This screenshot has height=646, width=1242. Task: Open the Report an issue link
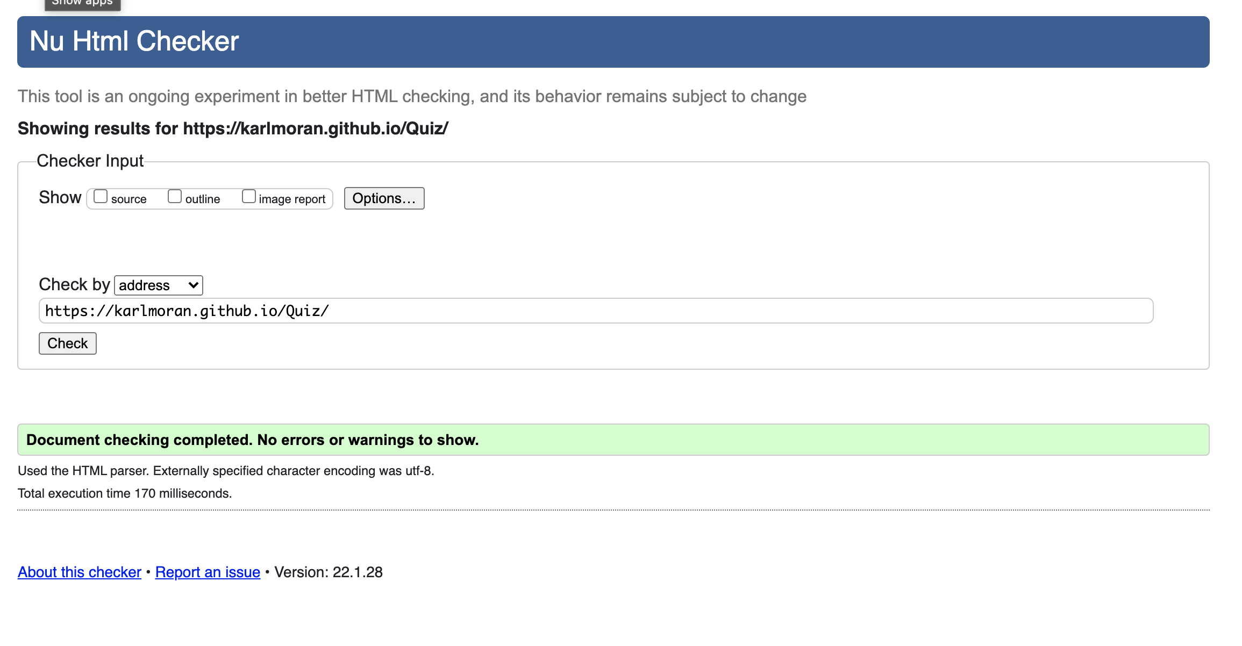208,572
